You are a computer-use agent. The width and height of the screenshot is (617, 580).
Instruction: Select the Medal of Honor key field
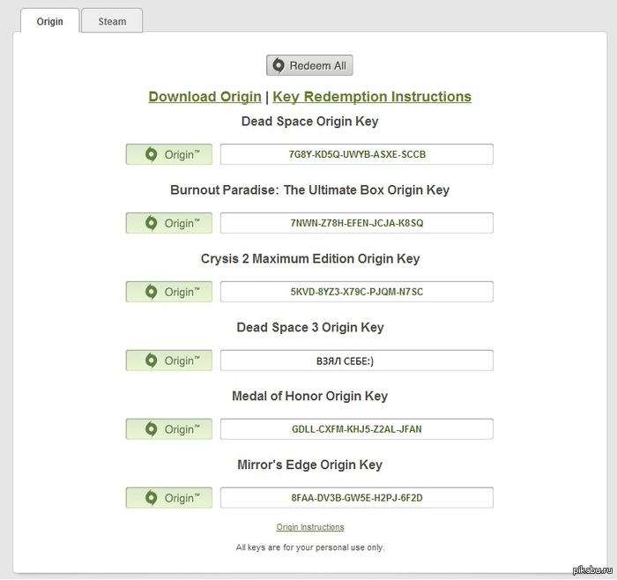coord(357,429)
